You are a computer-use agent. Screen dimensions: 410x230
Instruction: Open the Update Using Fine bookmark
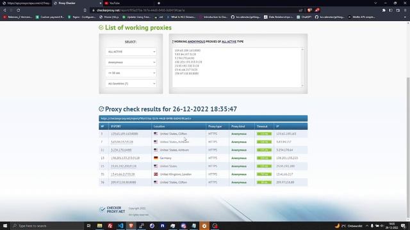pyautogui.click(x=136, y=17)
